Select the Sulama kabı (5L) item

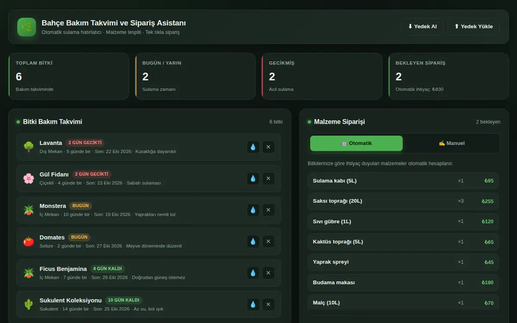(403, 181)
